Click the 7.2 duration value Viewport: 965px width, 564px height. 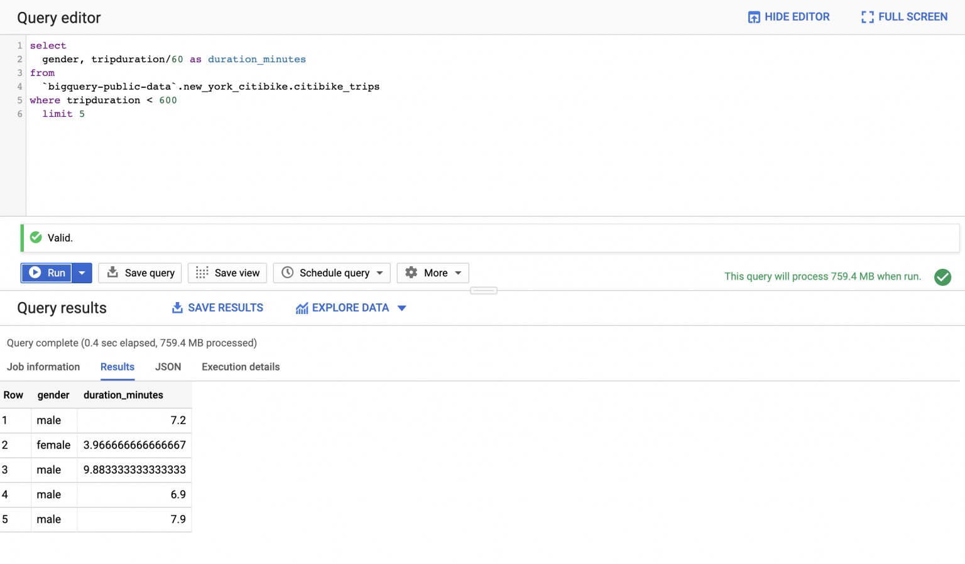(x=178, y=420)
